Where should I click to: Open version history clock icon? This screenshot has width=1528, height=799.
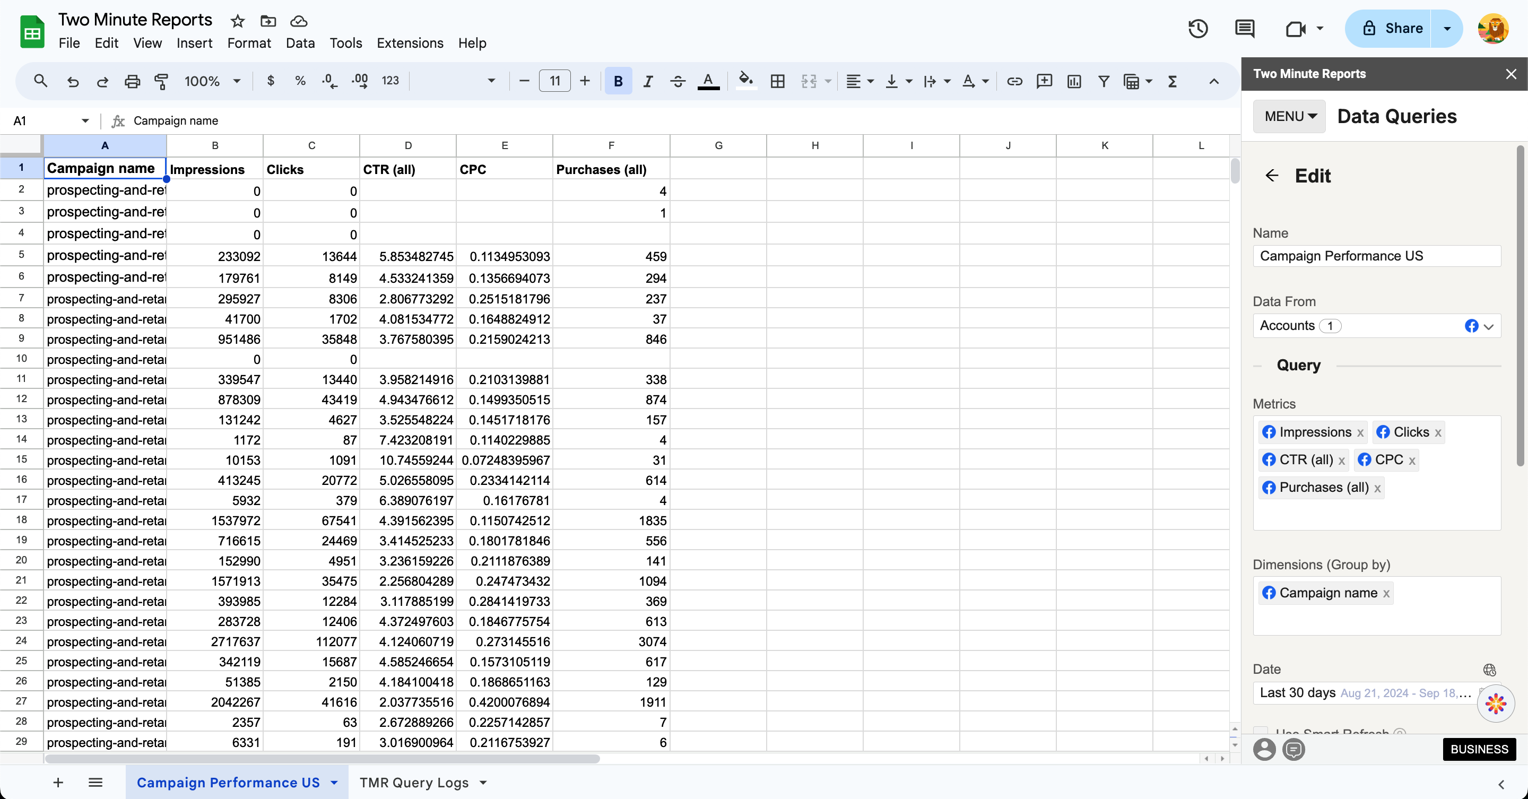click(x=1197, y=29)
